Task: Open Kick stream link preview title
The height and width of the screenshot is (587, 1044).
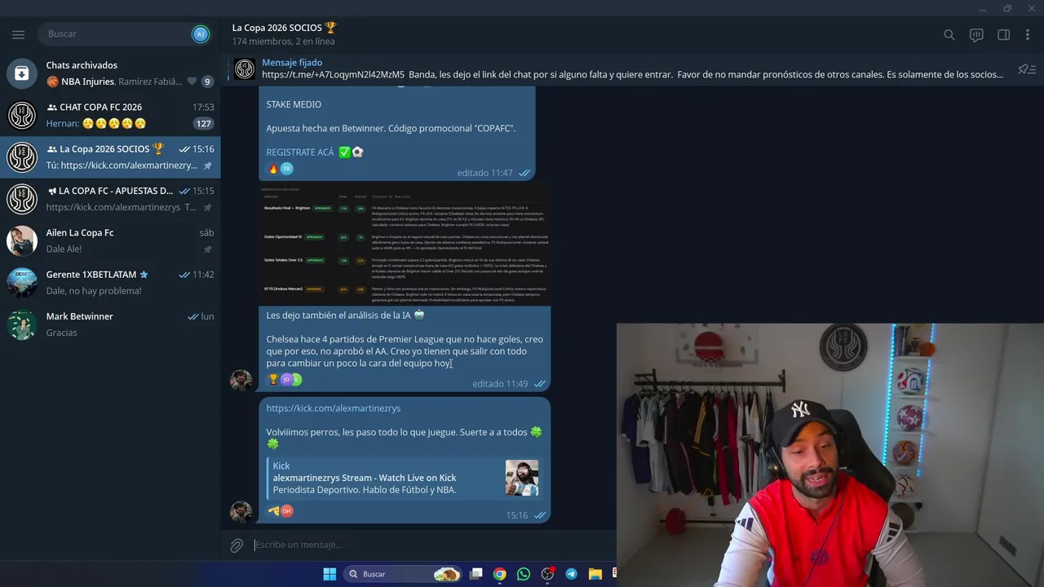Action: (x=365, y=478)
